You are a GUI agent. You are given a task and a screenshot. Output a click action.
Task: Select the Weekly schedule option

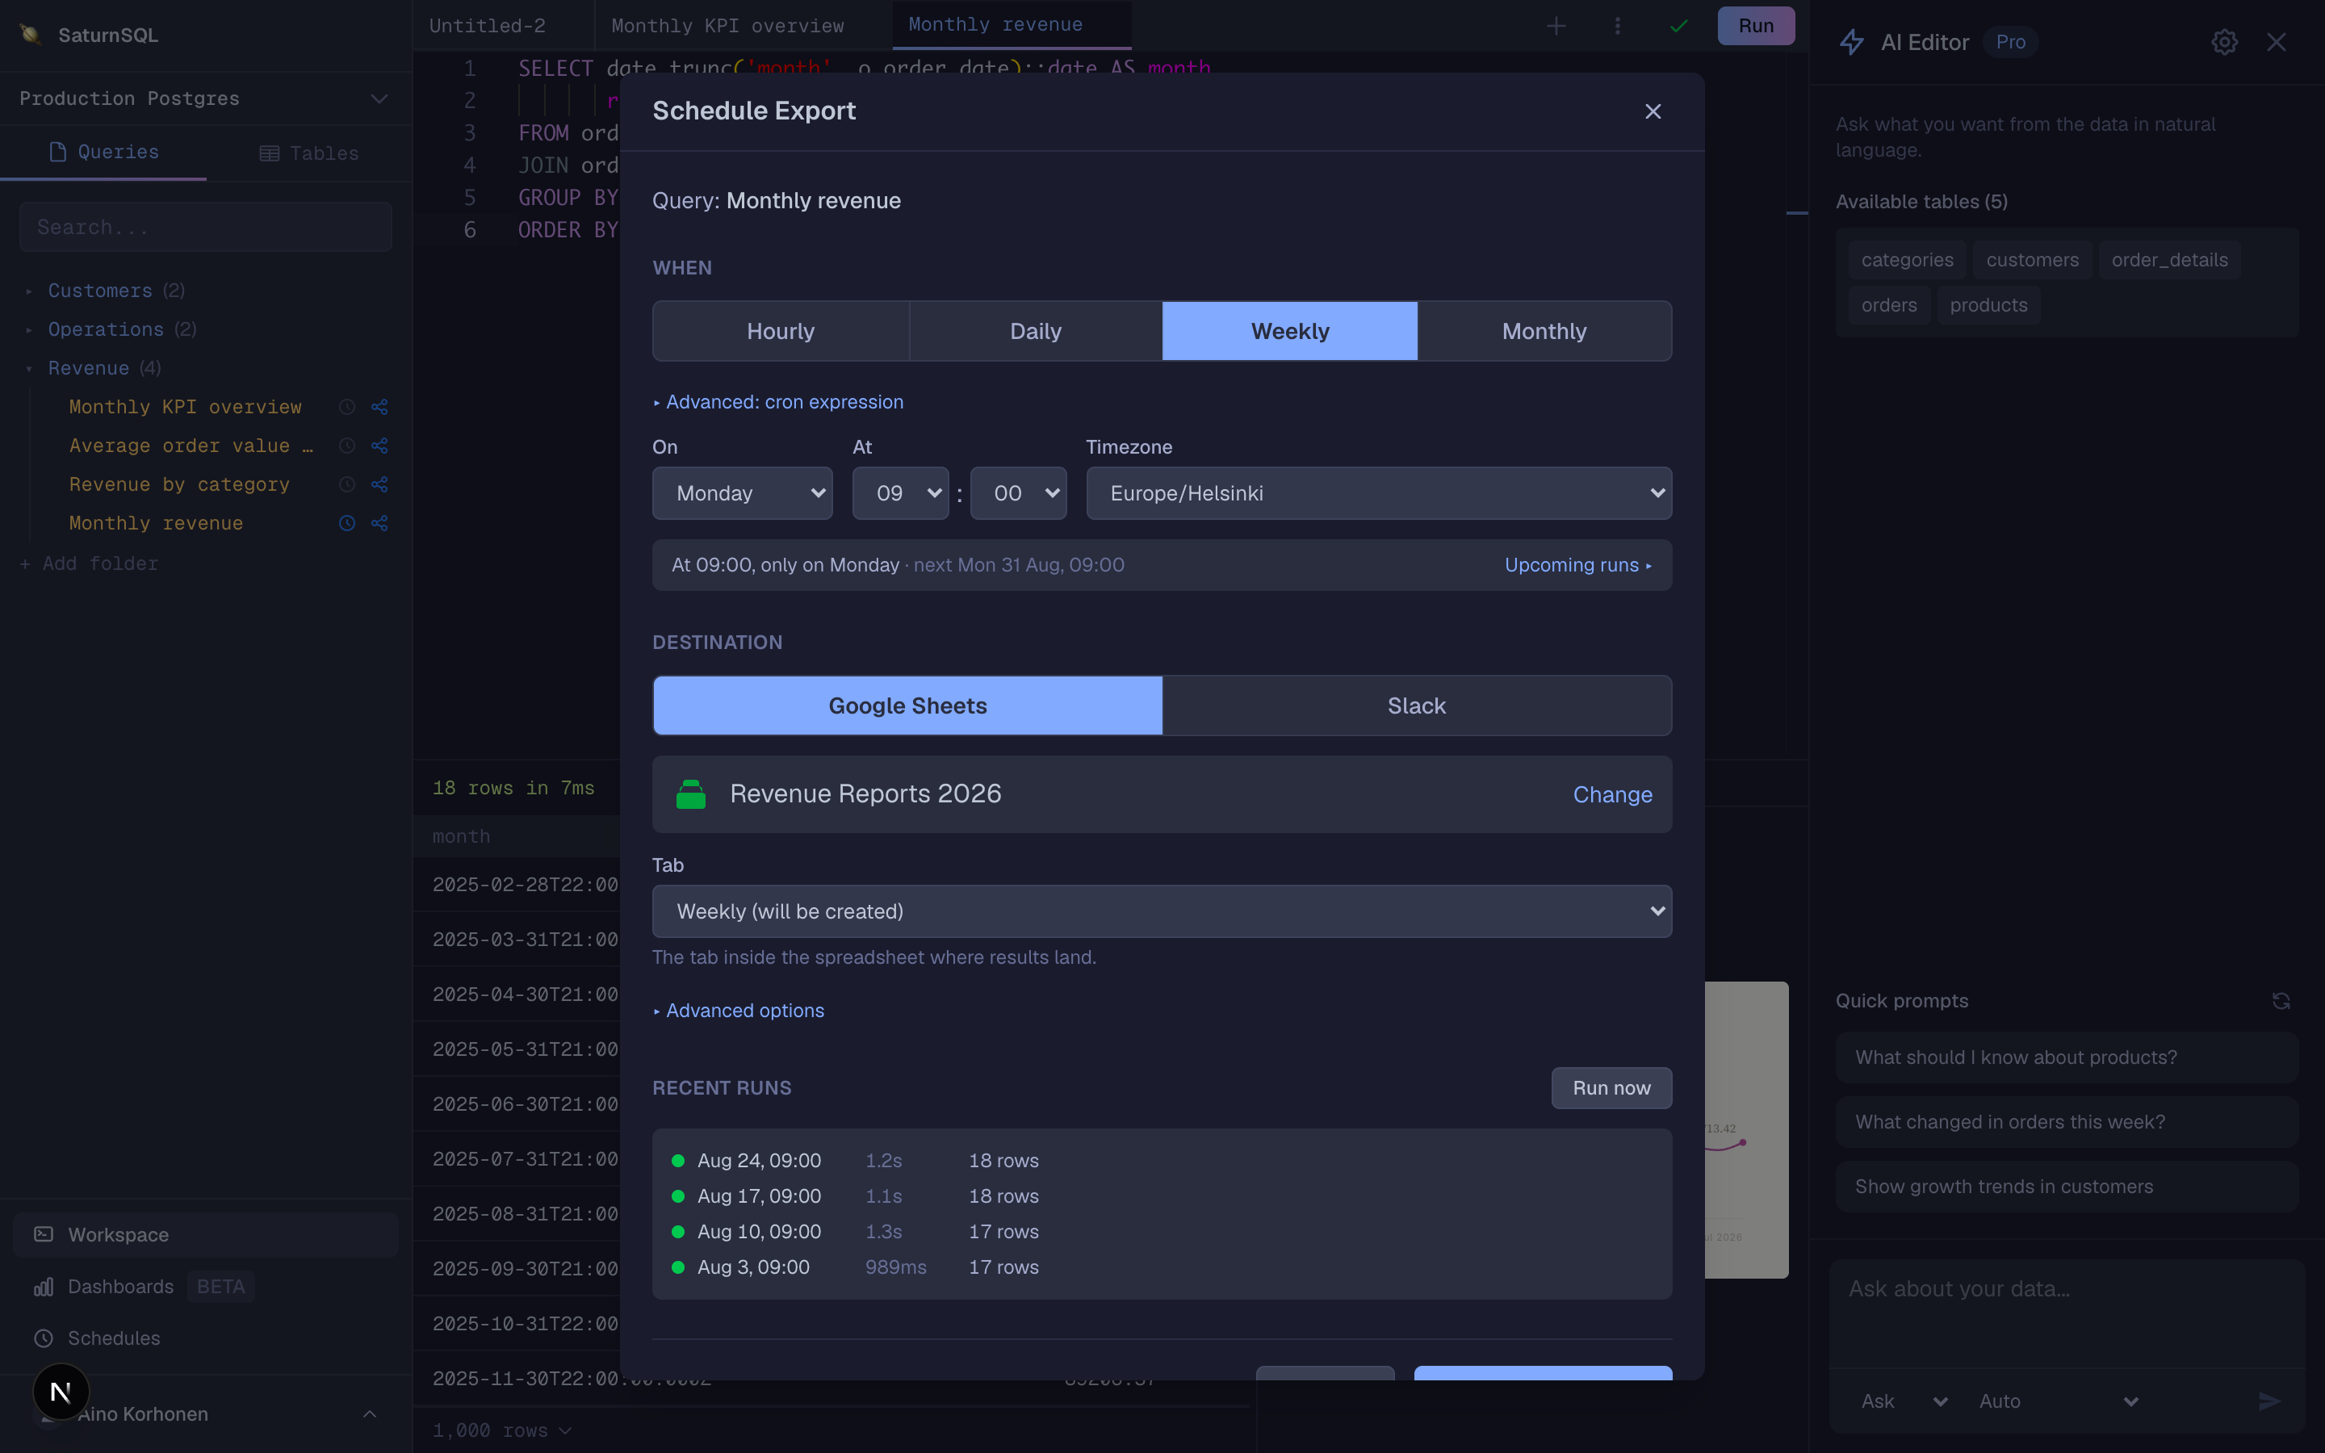[x=1289, y=331]
